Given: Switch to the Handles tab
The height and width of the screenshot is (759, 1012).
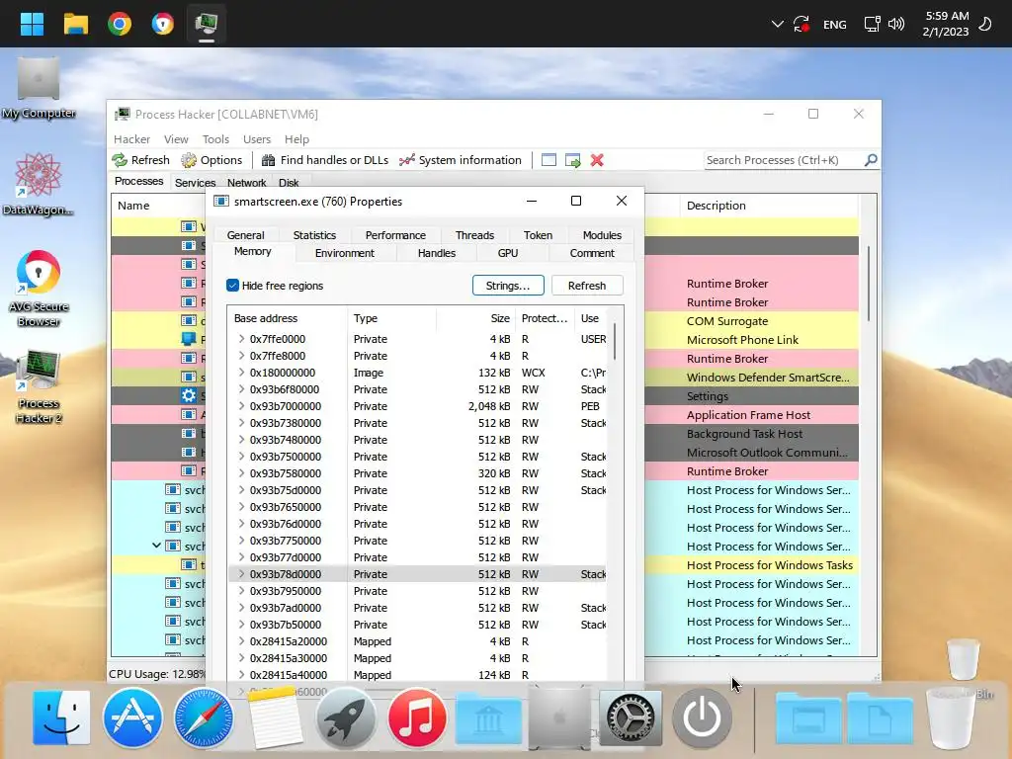Looking at the screenshot, I should coord(436,253).
